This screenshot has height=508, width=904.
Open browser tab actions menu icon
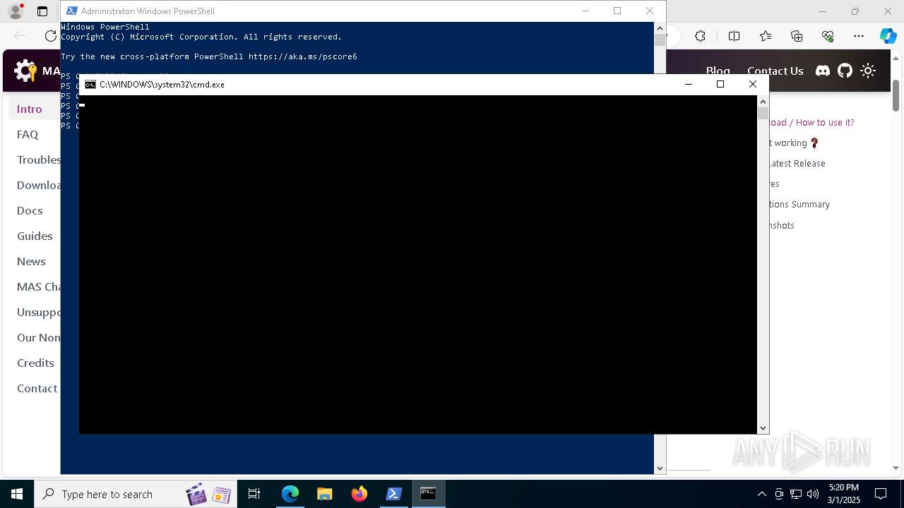pos(42,11)
